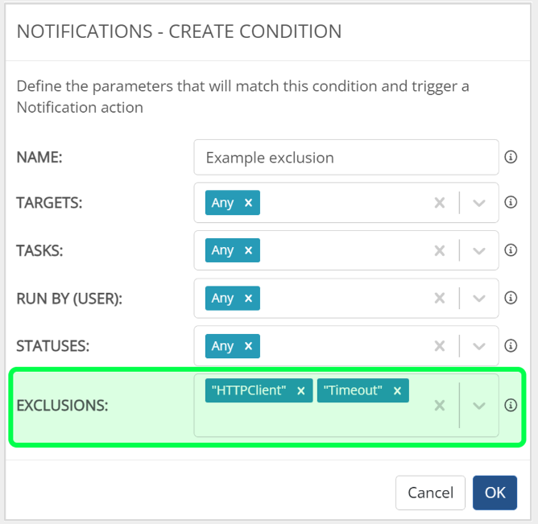
Task: Open the Tasks dropdown list
Action: [479, 250]
